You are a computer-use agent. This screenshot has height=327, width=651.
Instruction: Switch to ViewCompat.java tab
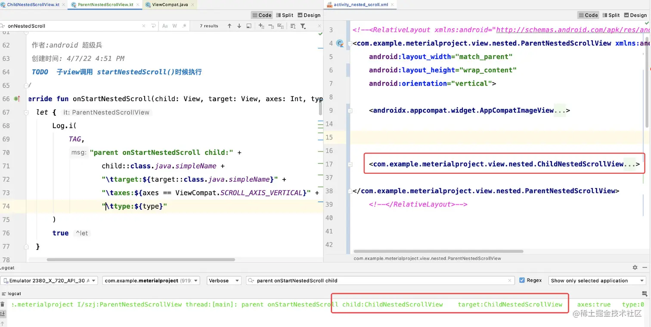pos(170,5)
